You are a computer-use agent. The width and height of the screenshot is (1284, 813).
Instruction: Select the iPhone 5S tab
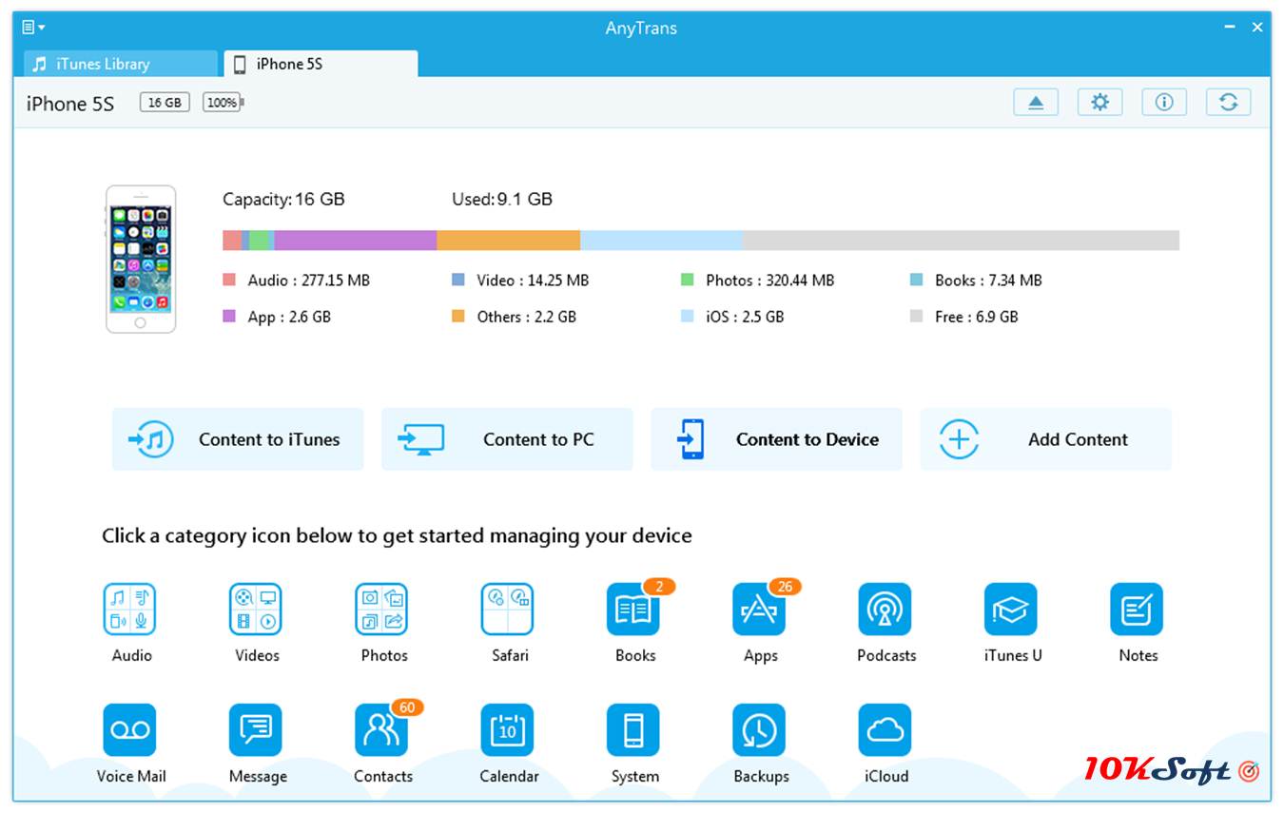[321, 64]
